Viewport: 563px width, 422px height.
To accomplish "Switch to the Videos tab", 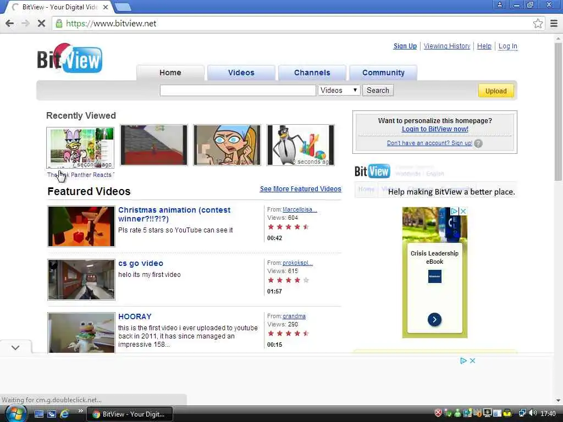I will pyautogui.click(x=241, y=73).
